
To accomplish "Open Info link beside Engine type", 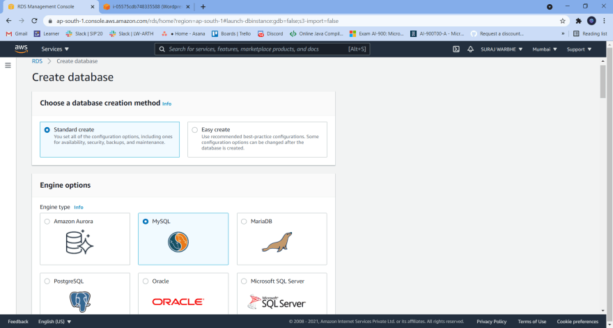I will click(79, 207).
